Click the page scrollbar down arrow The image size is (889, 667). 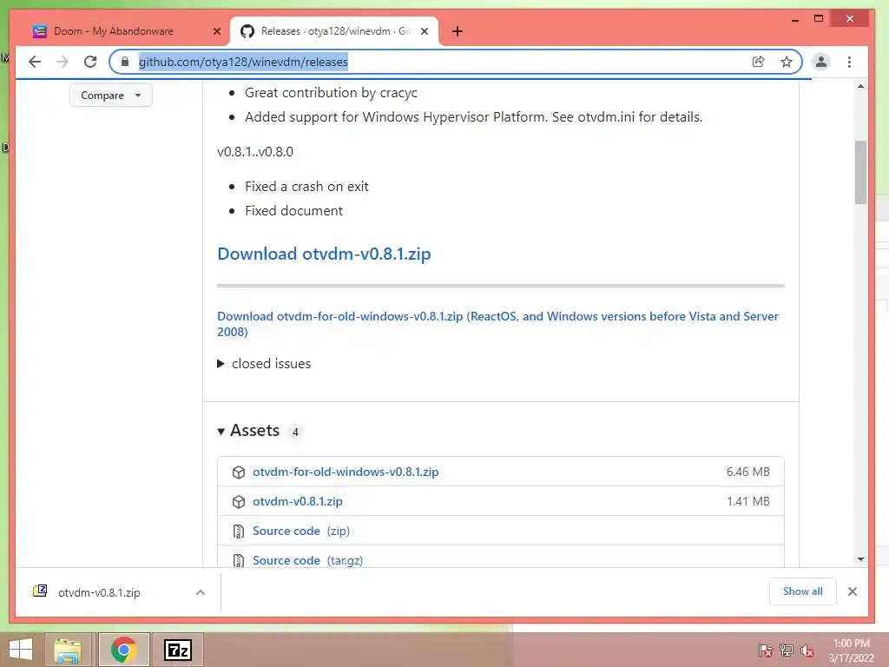coord(860,559)
